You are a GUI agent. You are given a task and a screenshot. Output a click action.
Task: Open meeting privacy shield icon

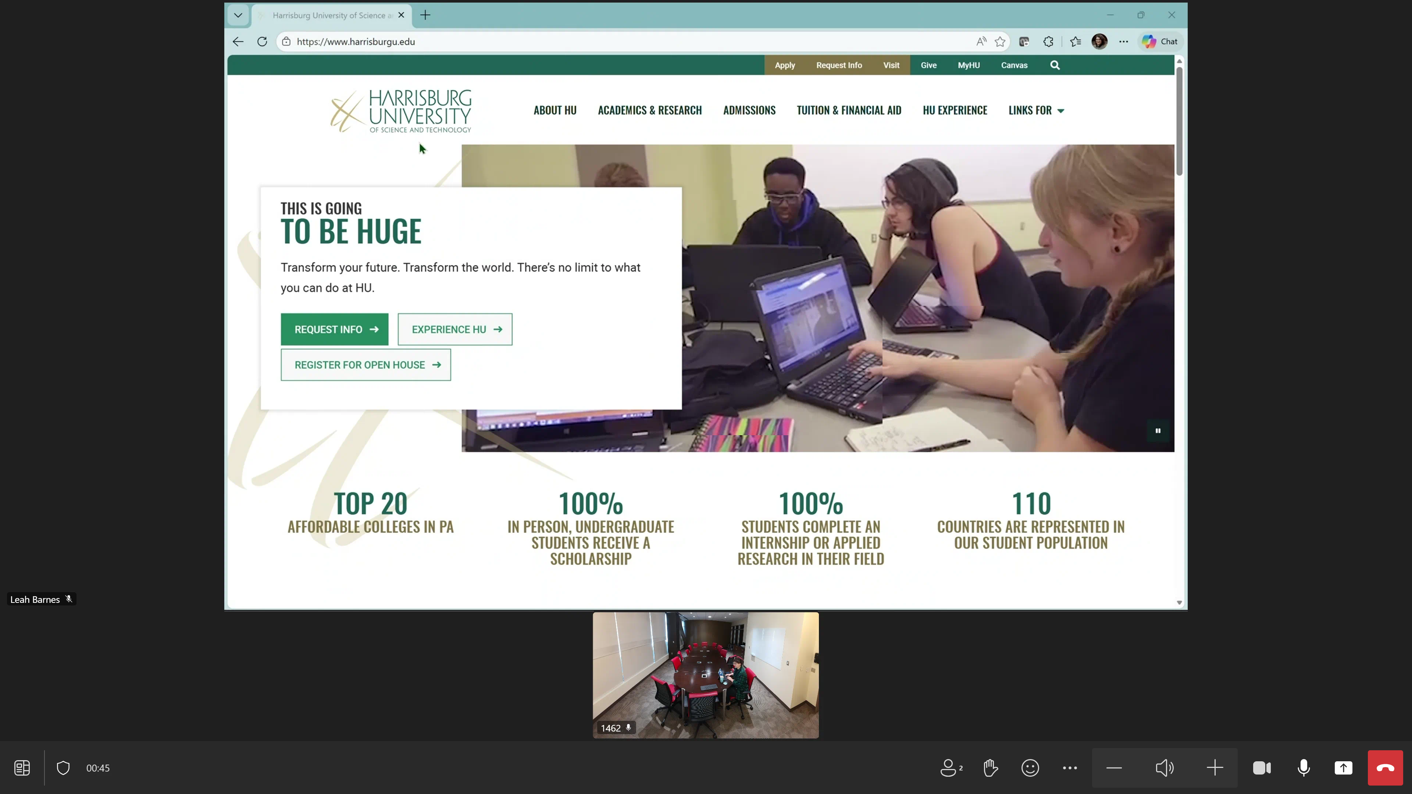tap(63, 768)
